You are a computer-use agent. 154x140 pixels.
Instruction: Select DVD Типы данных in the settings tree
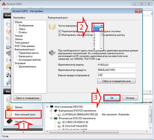click(x=25, y=46)
